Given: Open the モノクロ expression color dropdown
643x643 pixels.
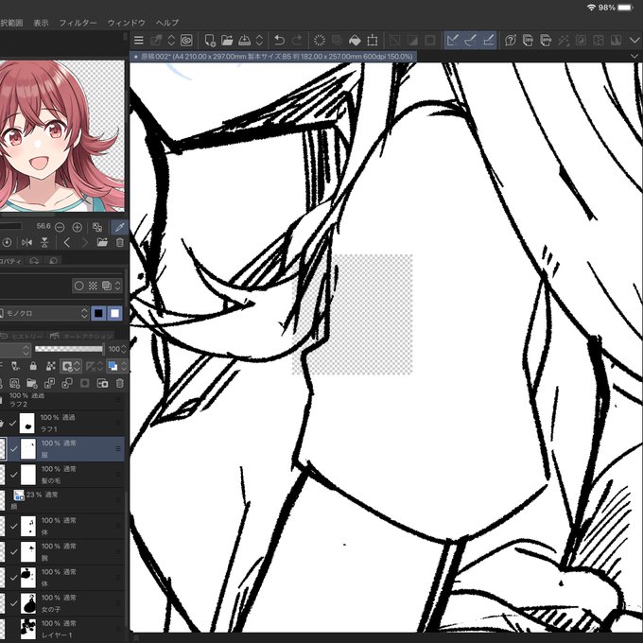Looking at the screenshot, I should coord(43,313).
